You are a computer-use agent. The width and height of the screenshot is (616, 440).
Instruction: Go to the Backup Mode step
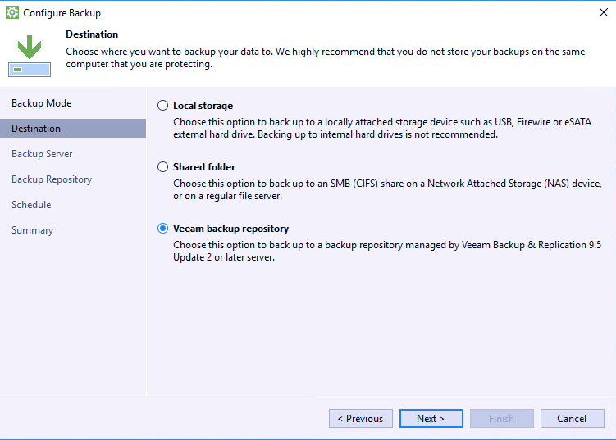(x=42, y=103)
